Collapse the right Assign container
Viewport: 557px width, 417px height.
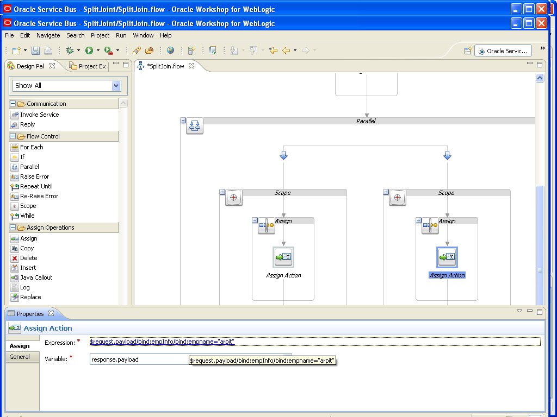tap(418, 220)
